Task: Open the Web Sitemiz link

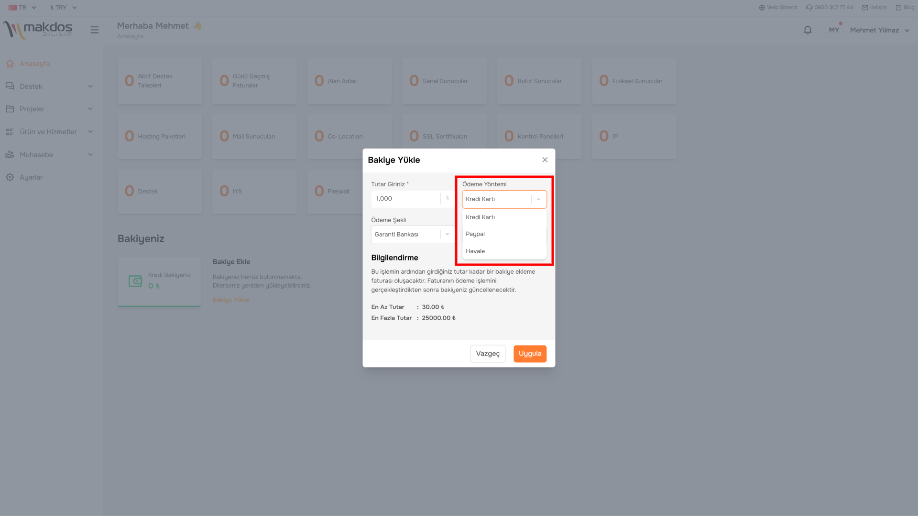Action: [x=782, y=8]
